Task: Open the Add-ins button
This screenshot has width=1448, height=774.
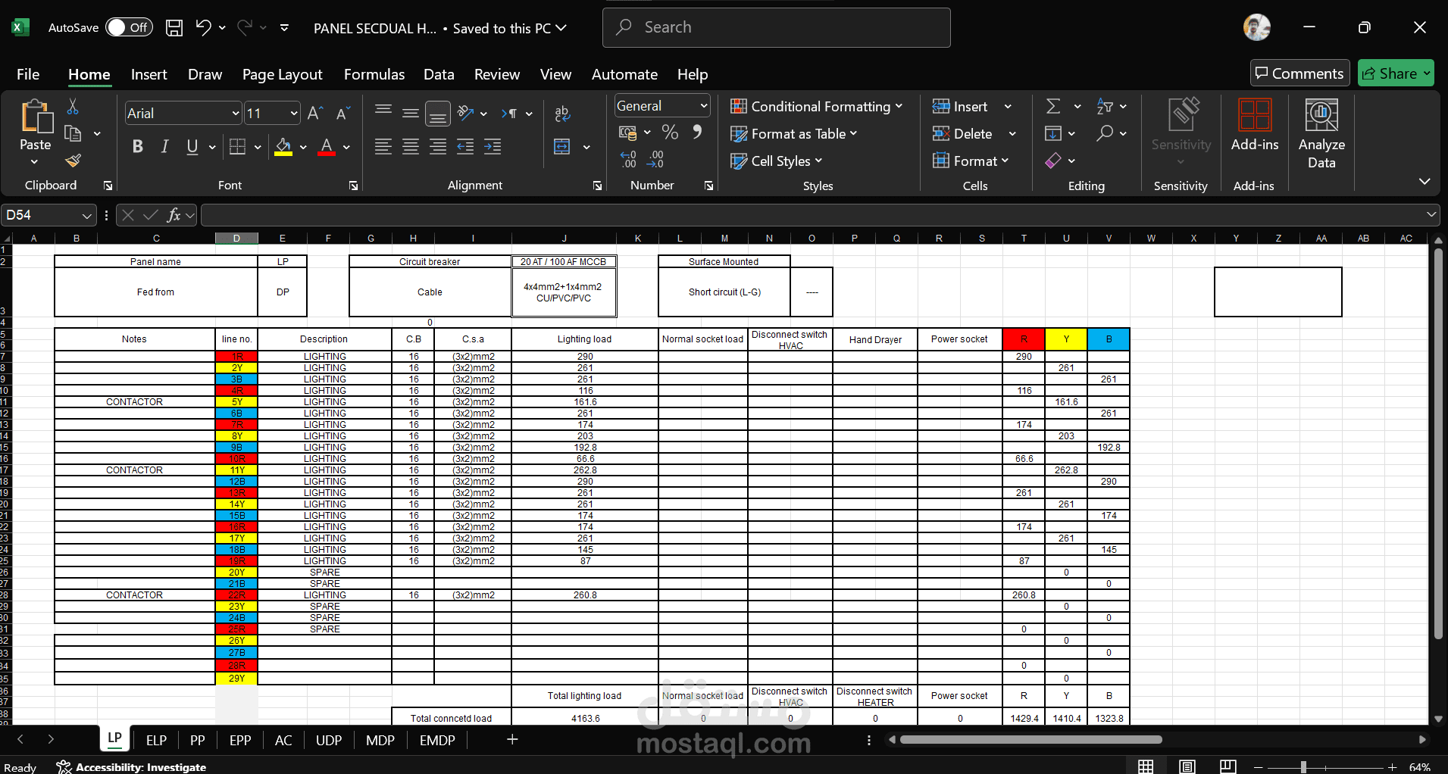Action: pyautogui.click(x=1255, y=125)
